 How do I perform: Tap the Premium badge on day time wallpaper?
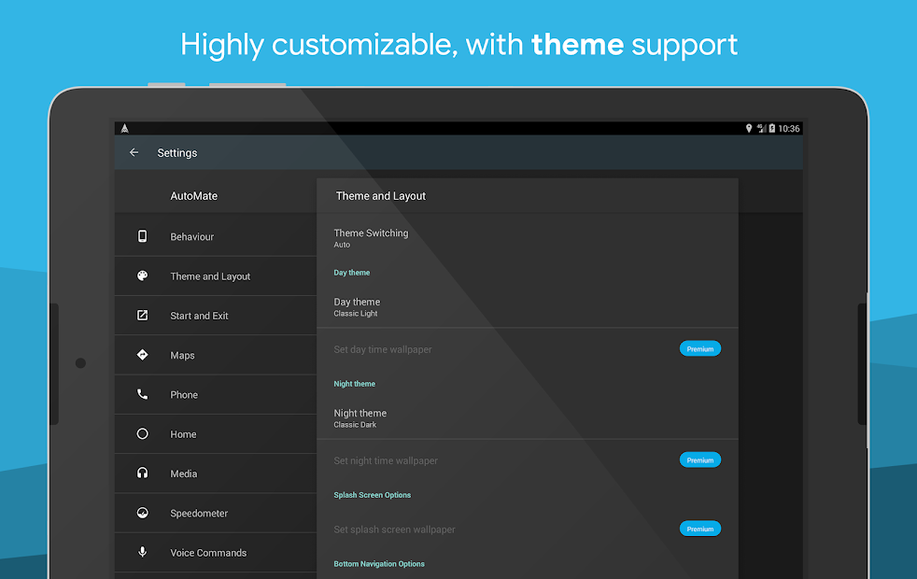tap(699, 348)
